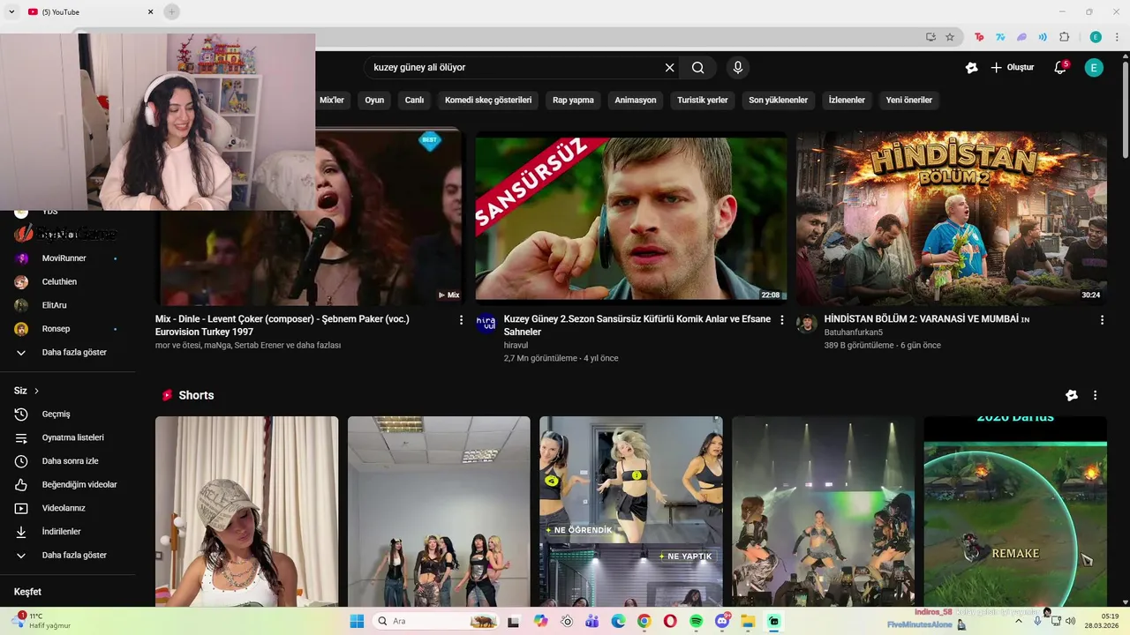The image size is (1130, 635).
Task: Select the Mix'ler filter chip
Action: (332, 101)
